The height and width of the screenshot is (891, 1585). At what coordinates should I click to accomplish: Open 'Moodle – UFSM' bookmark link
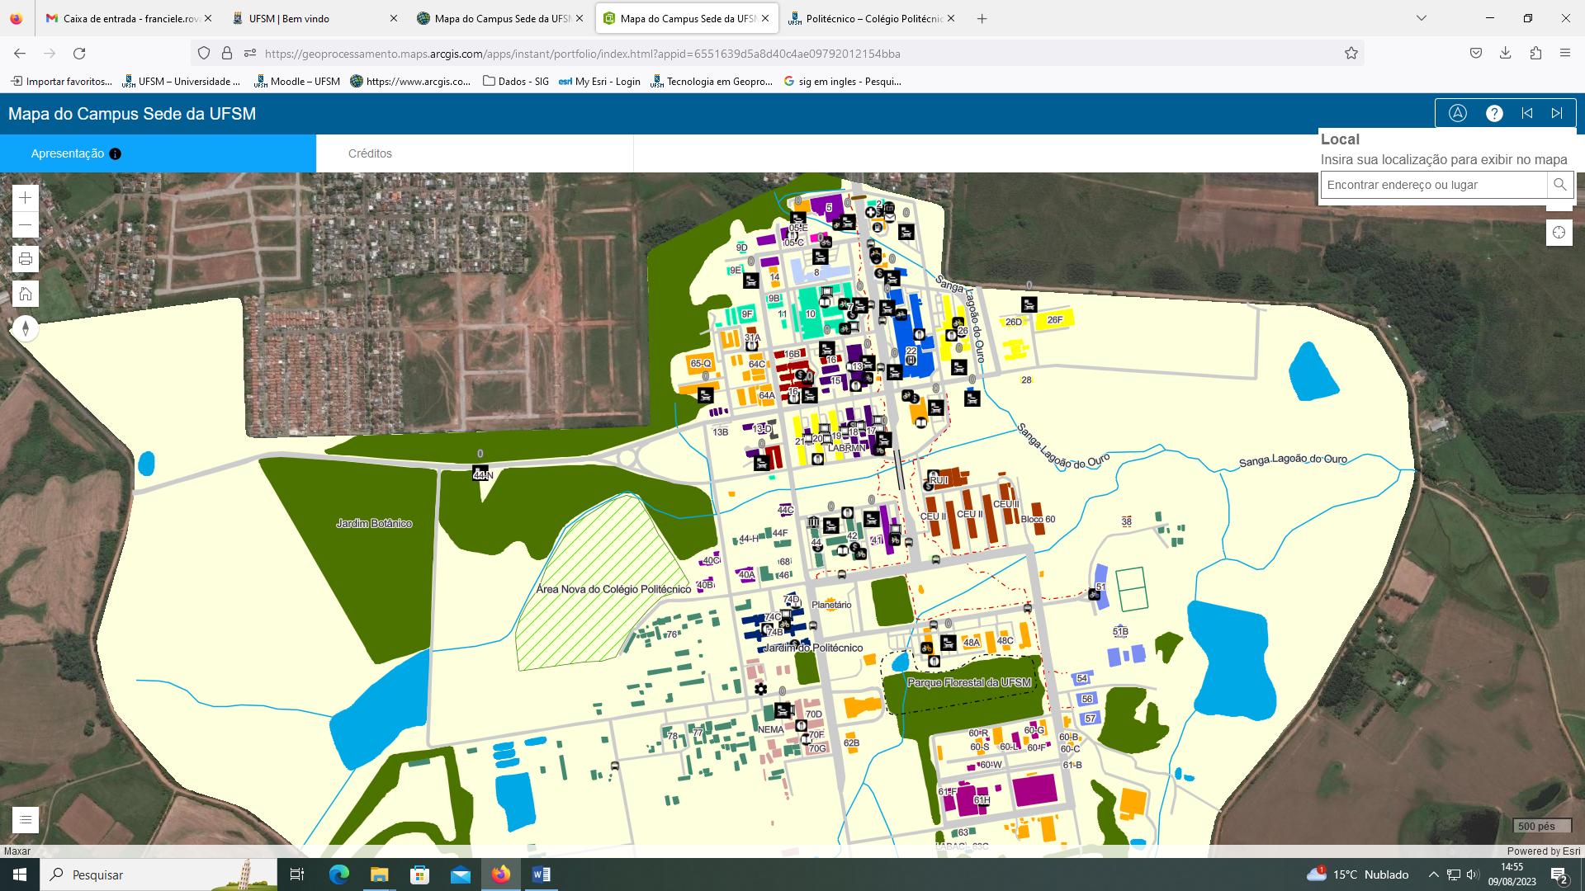tap(297, 81)
